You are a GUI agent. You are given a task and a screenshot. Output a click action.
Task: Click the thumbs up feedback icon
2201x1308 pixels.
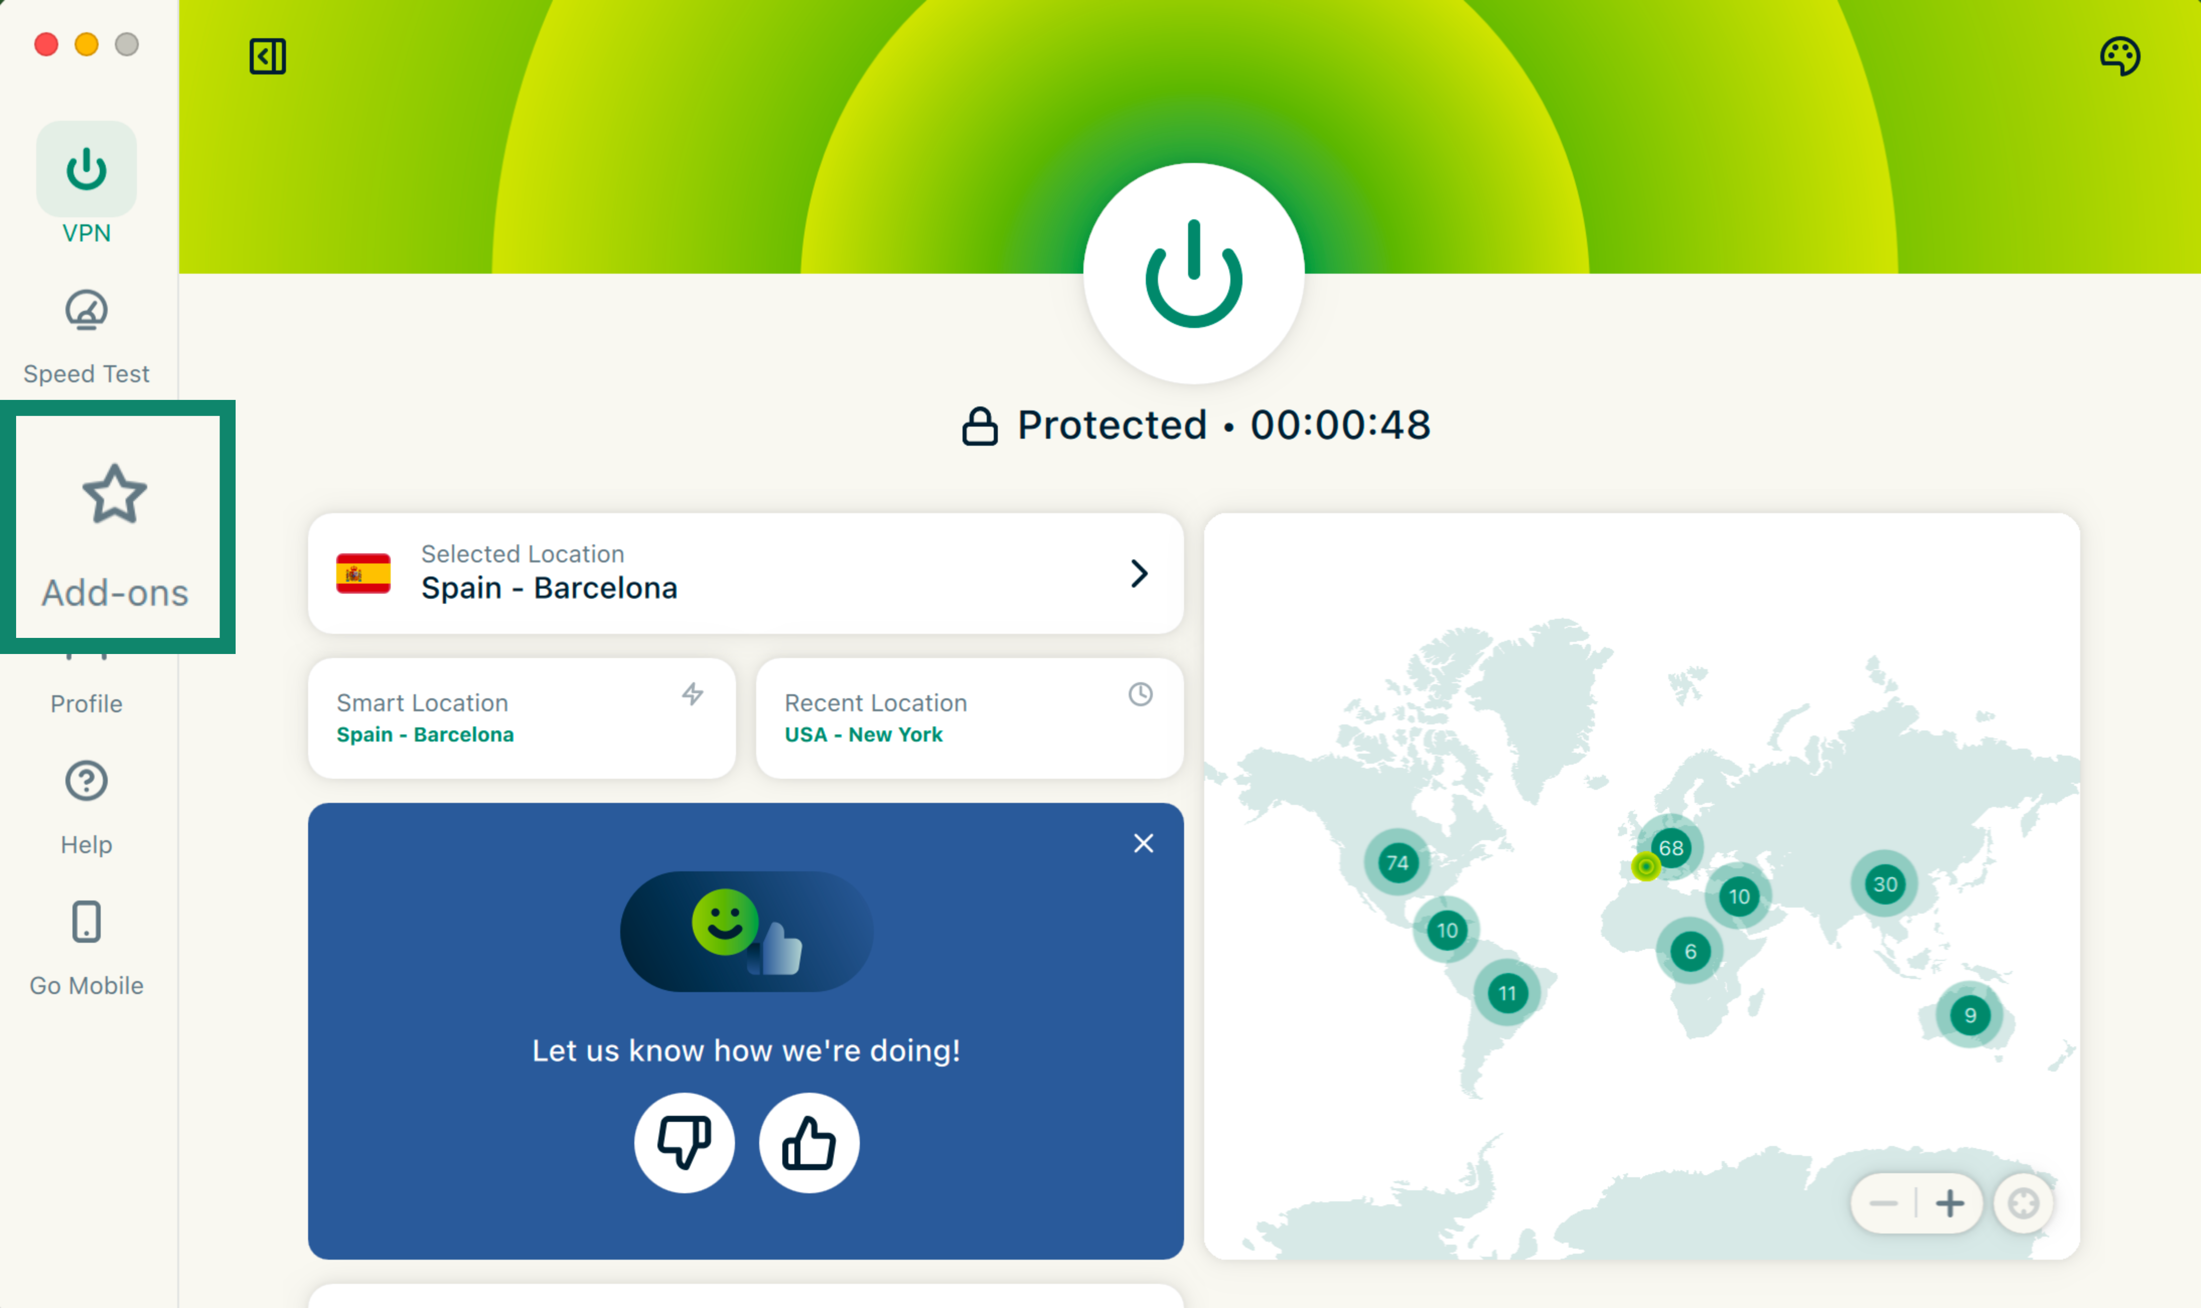[809, 1143]
